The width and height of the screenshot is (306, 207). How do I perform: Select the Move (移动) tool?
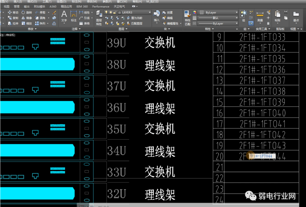(x=13, y=12)
